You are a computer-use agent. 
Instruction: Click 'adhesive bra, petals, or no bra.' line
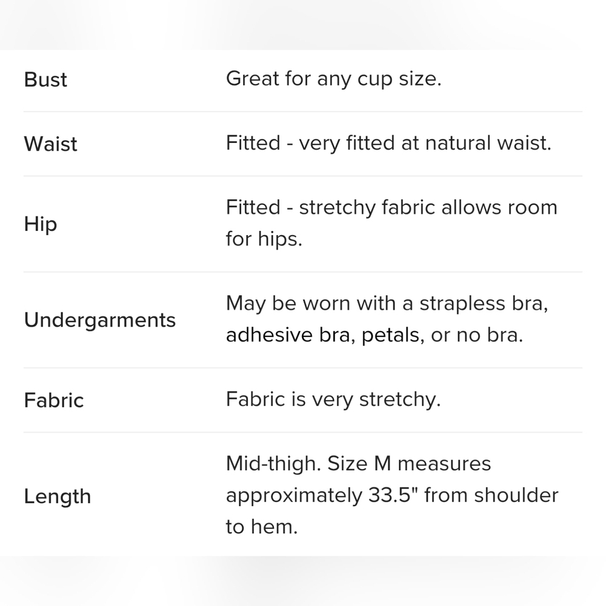point(375,335)
